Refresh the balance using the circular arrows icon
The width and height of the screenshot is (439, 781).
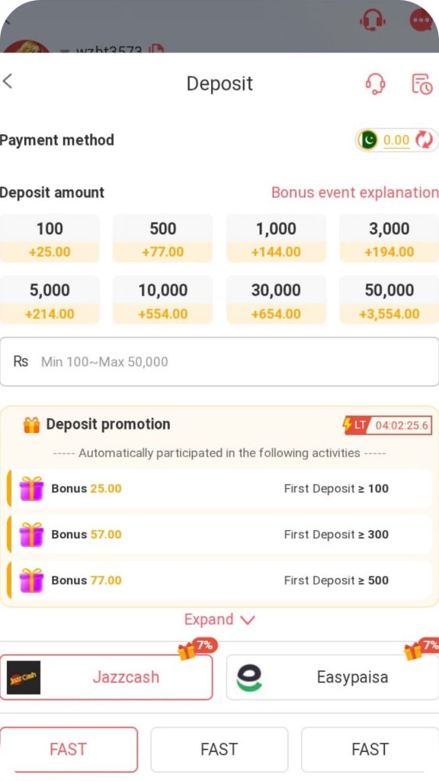(x=425, y=140)
